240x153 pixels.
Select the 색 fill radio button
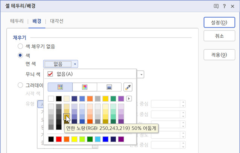20,55
